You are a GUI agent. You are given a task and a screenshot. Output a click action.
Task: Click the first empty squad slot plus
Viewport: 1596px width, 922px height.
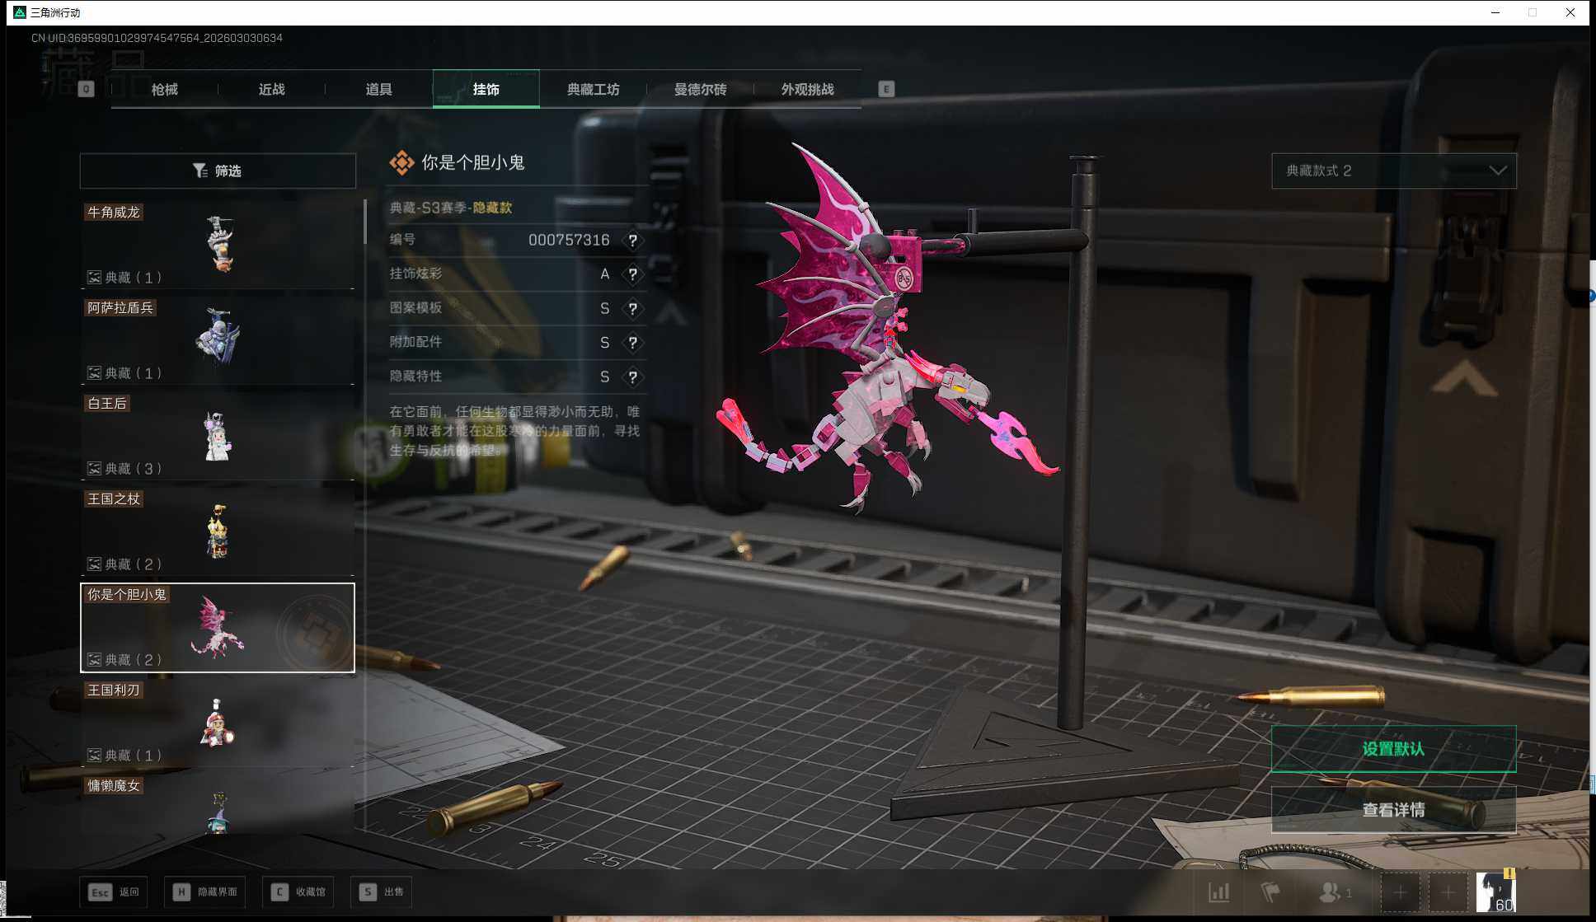pyautogui.click(x=1400, y=892)
